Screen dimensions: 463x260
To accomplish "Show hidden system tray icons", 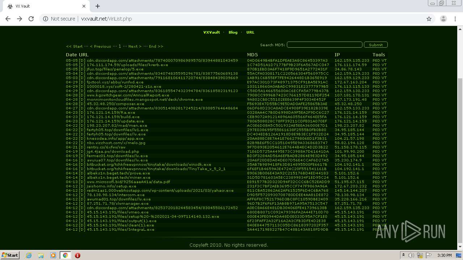I will 403,255.
